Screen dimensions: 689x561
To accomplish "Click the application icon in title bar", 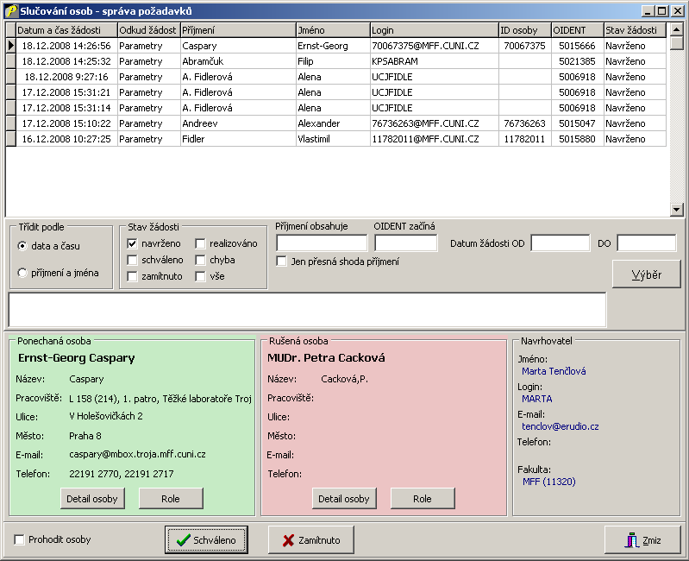I will (x=10, y=11).
